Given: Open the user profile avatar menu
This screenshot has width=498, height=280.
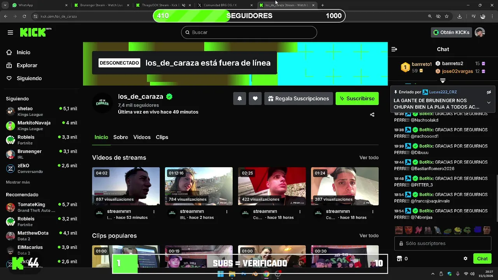Looking at the screenshot, I should coord(480,32).
